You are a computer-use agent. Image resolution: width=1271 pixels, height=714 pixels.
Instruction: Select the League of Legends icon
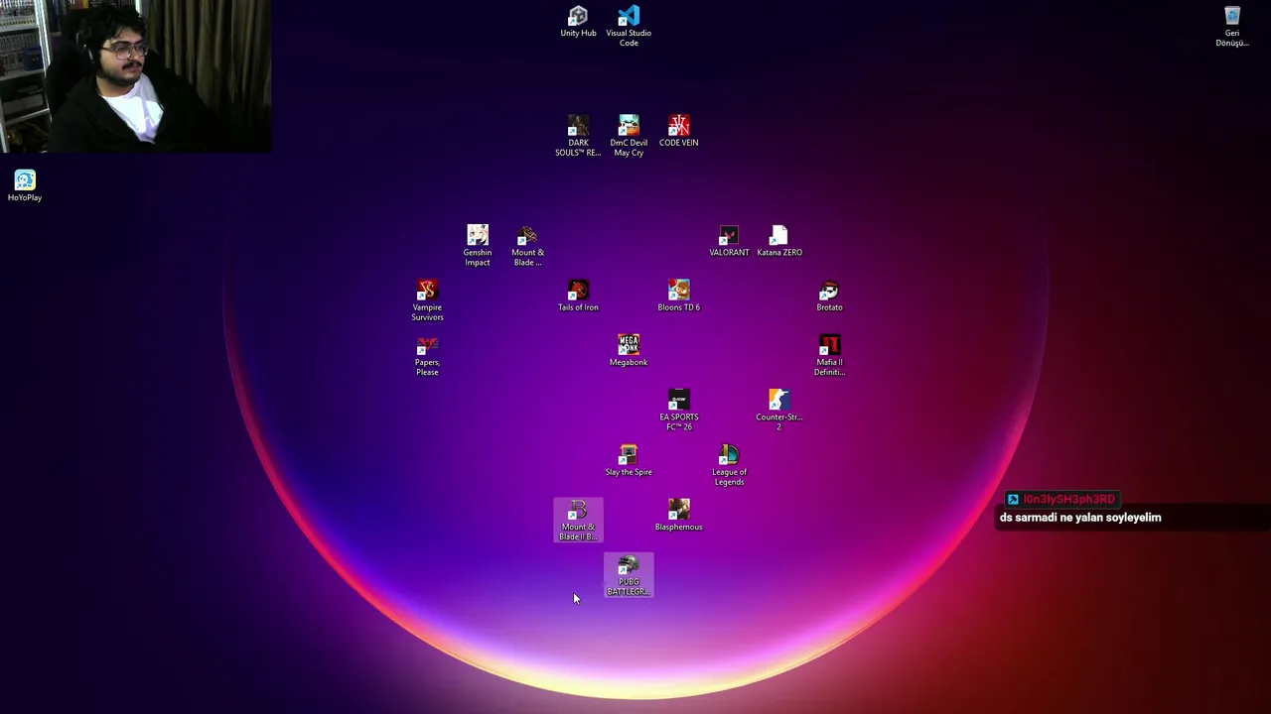[729, 465]
